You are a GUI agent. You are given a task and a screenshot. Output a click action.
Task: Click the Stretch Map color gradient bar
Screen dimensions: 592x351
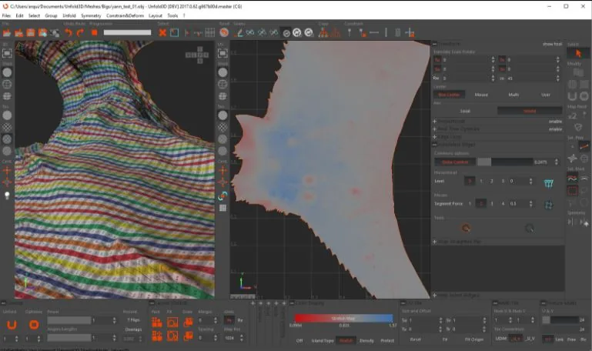coord(343,318)
